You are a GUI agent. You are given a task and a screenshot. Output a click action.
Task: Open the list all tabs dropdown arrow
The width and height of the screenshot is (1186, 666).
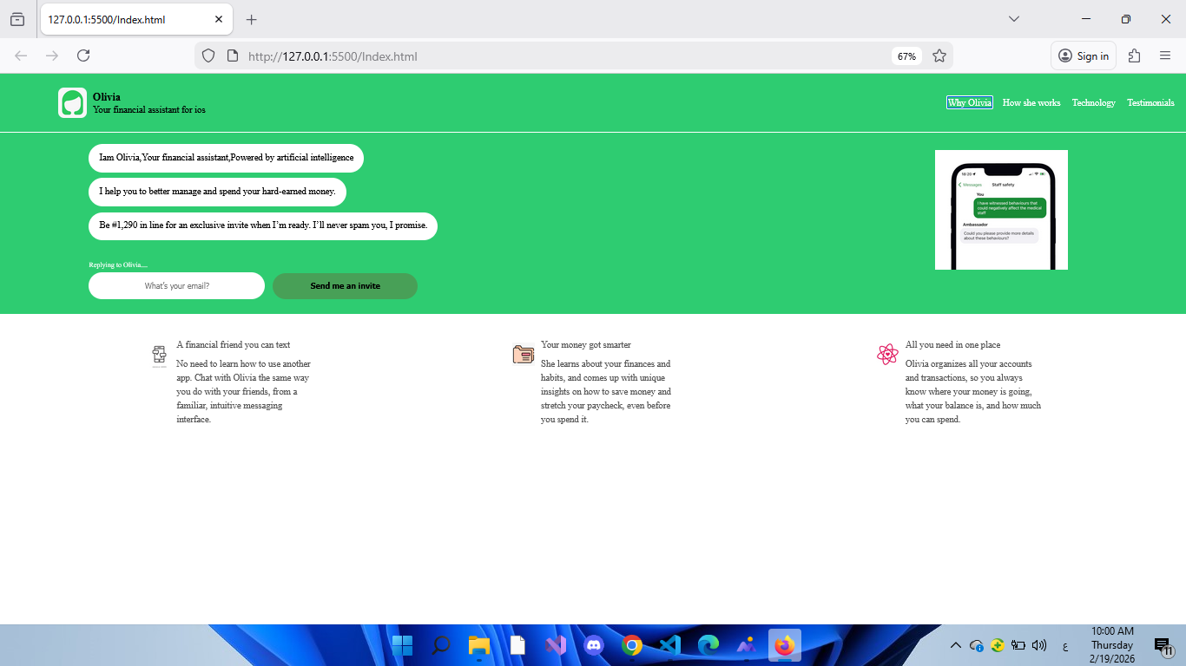pos(1013,19)
